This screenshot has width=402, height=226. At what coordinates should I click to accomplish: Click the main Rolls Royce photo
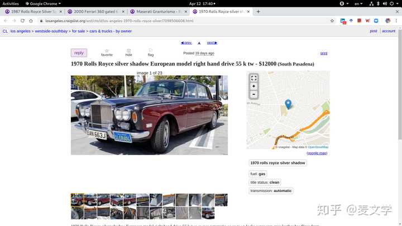pos(149,115)
